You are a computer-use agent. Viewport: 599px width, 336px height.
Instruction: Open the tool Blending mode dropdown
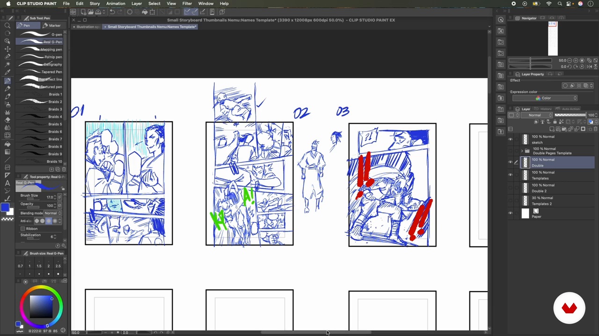53,213
